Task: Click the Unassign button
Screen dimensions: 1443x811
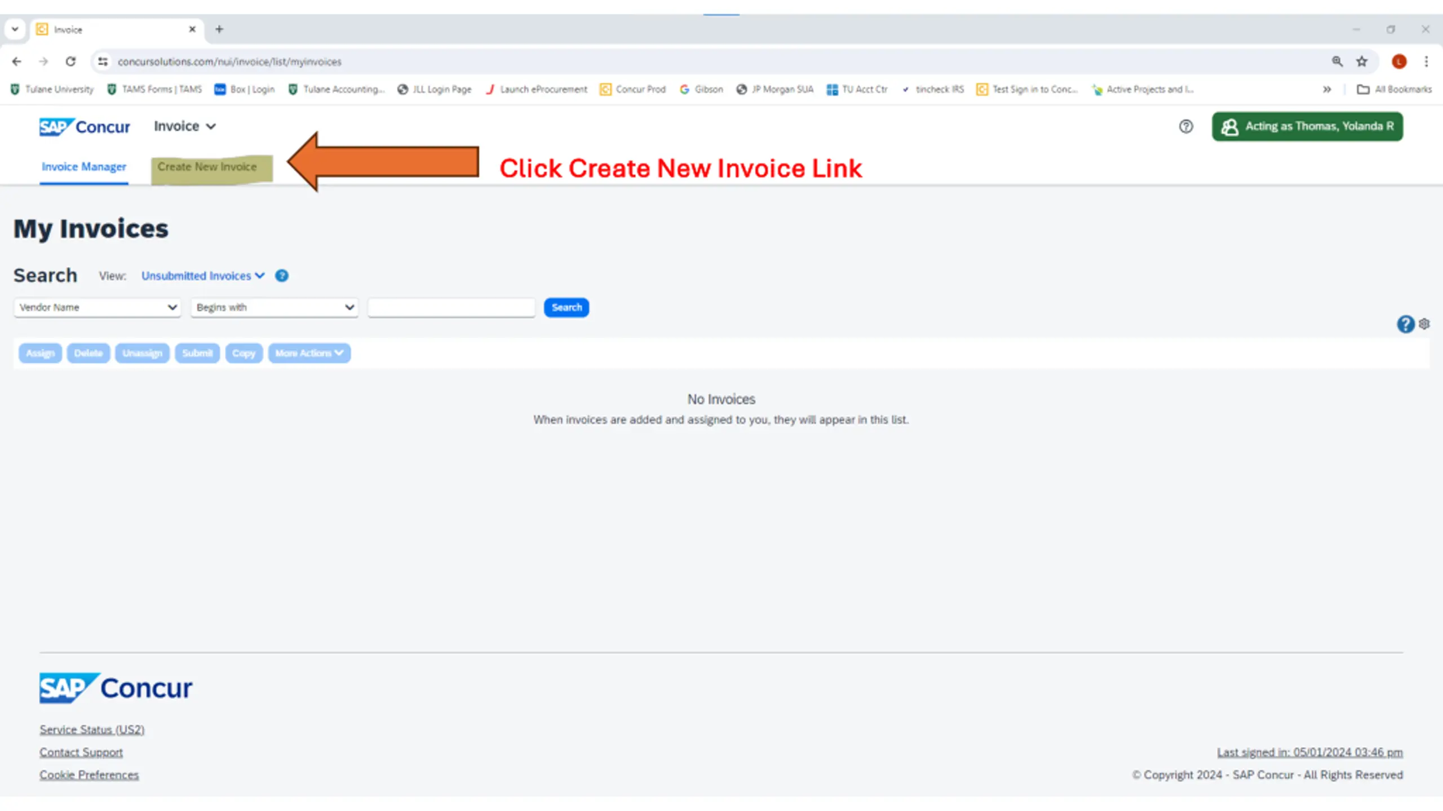Action: point(142,353)
